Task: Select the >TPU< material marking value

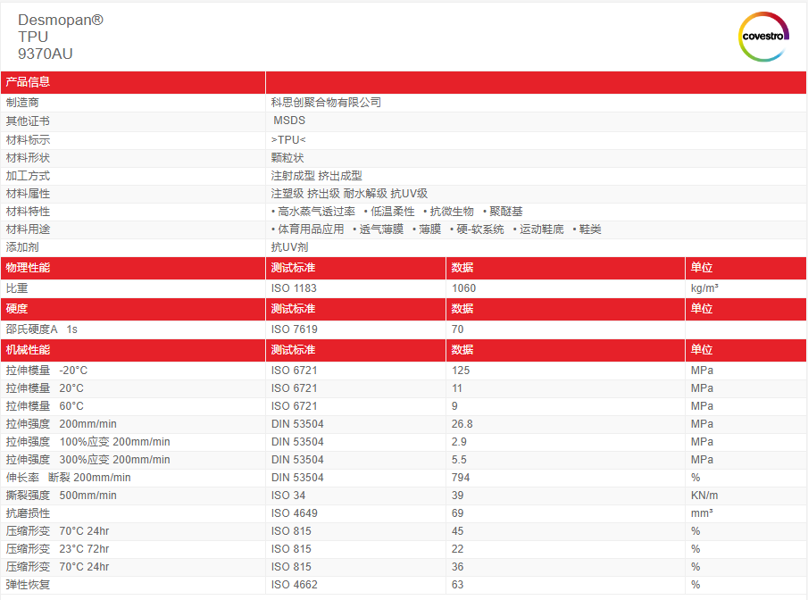Action: (x=288, y=139)
